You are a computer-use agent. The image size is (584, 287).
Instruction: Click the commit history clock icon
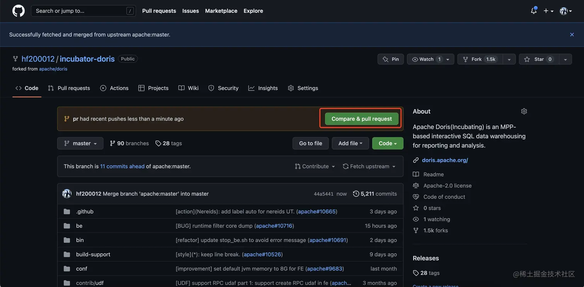pyautogui.click(x=356, y=194)
